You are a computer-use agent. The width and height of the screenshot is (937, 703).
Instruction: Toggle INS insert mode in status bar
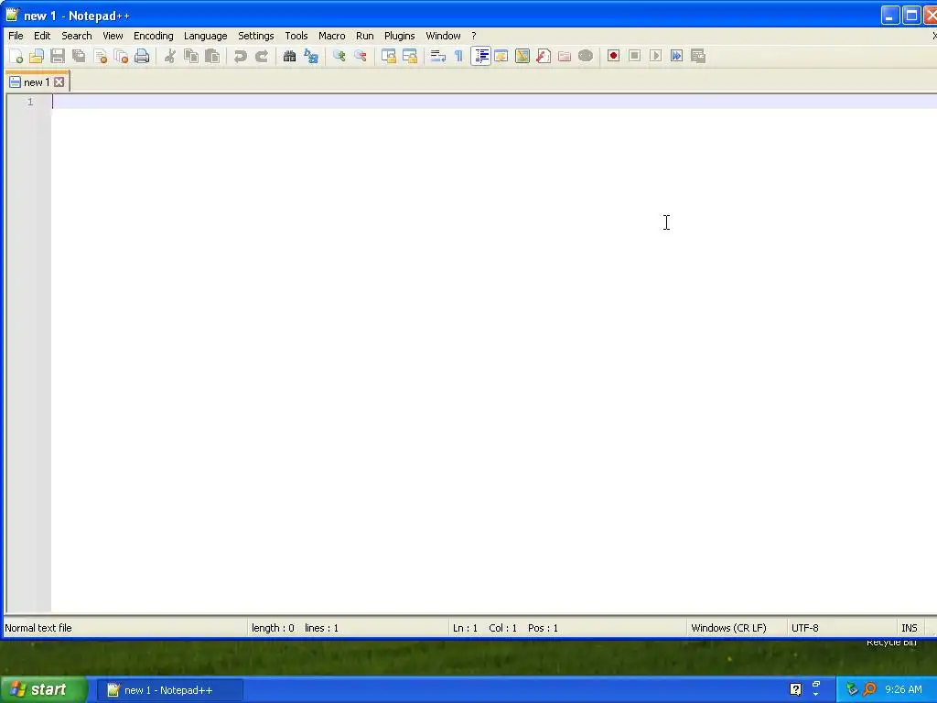(x=910, y=628)
